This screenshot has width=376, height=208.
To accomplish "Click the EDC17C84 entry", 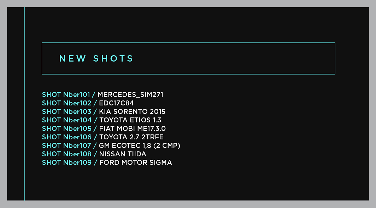I will pos(117,103).
